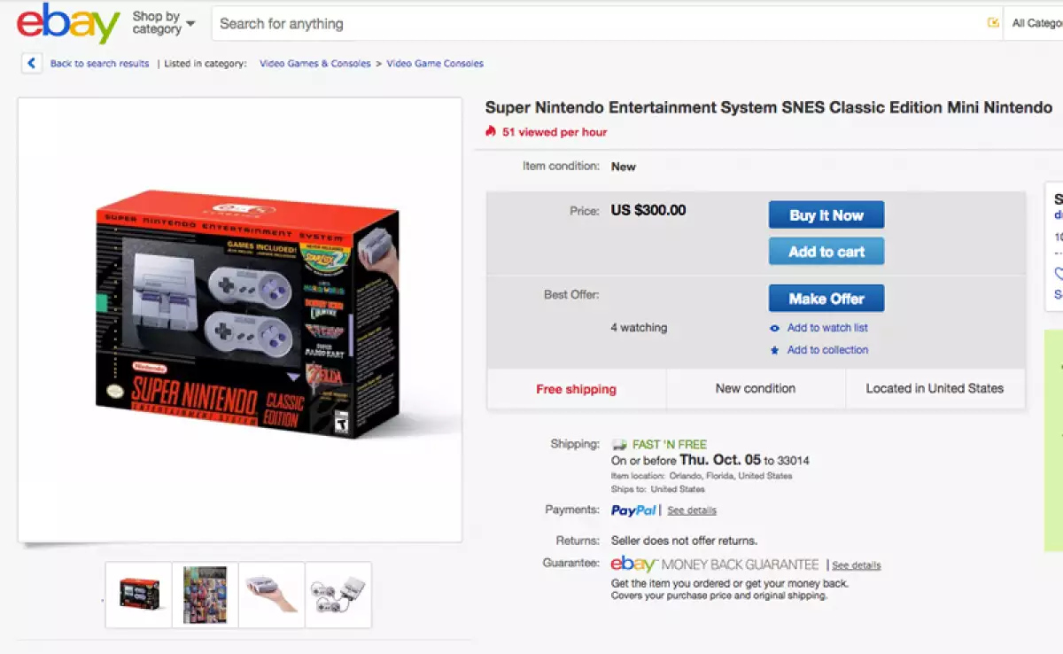Click the back arrow icon
The height and width of the screenshot is (654, 1063).
point(32,64)
